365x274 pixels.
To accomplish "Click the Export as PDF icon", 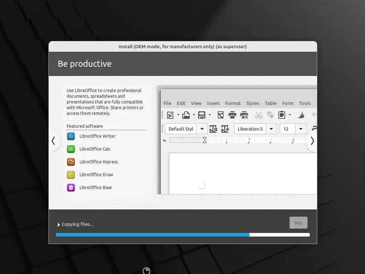I will coord(220,115).
